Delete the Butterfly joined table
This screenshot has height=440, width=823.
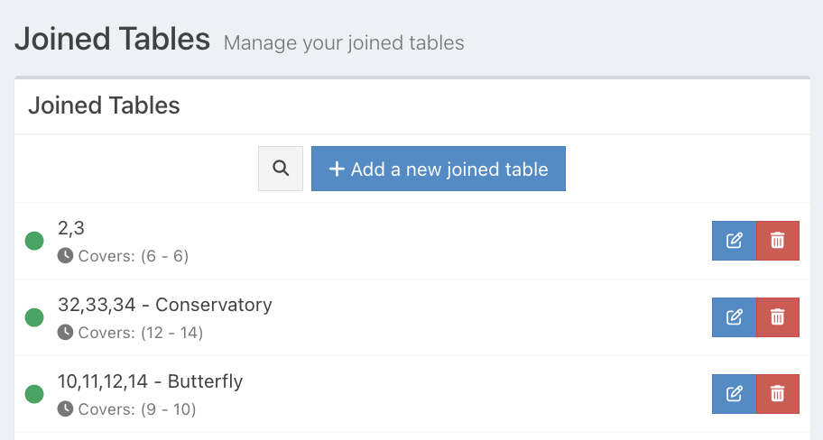pos(777,394)
